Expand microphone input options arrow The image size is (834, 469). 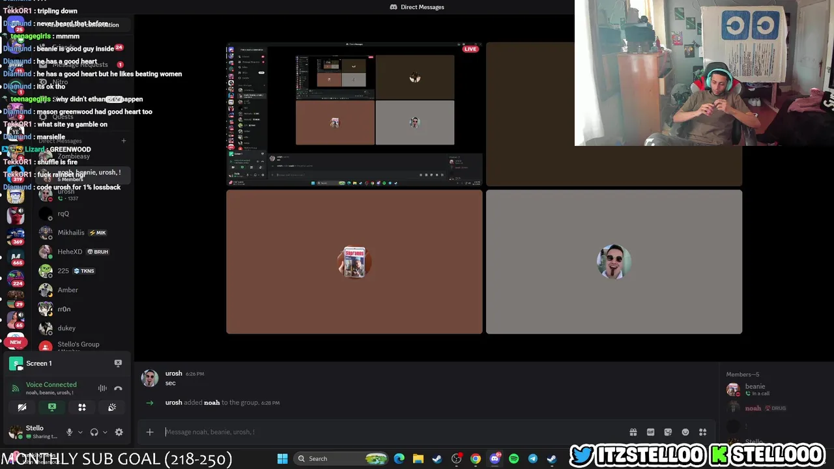[x=80, y=432]
